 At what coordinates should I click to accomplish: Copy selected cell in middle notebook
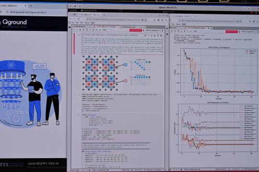click(x=83, y=30)
